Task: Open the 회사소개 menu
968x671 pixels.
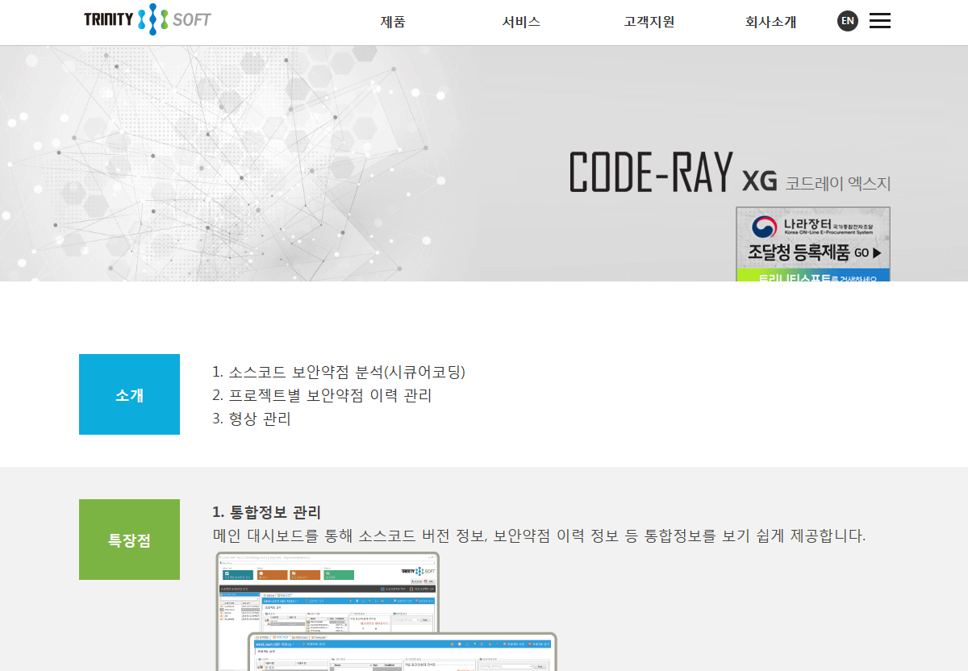Action: (771, 22)
